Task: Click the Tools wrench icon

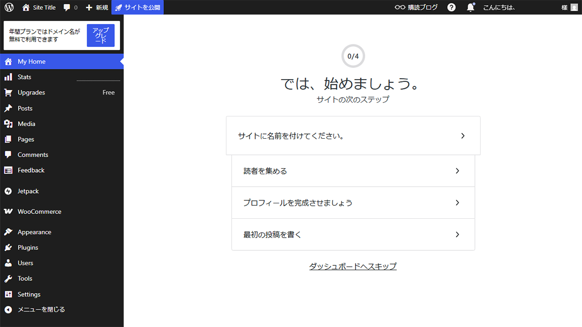Action: (8, 278)
